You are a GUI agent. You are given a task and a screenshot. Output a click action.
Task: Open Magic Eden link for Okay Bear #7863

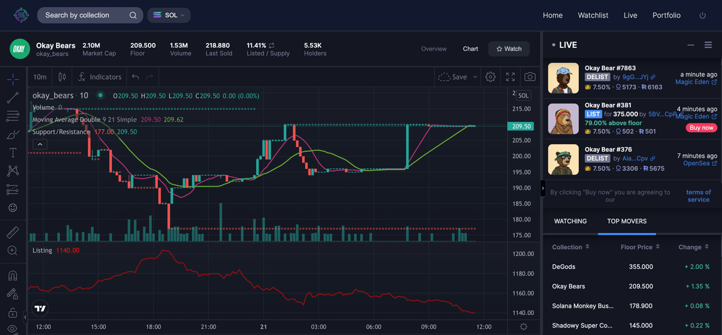pyautogui.click(x=696, y=82)
